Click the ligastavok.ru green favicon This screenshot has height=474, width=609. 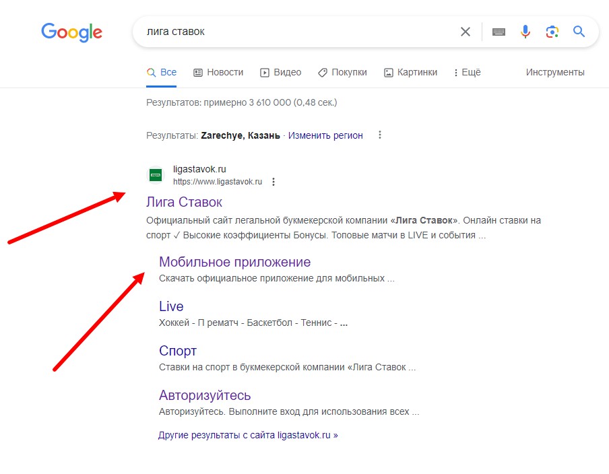[156, 175]
